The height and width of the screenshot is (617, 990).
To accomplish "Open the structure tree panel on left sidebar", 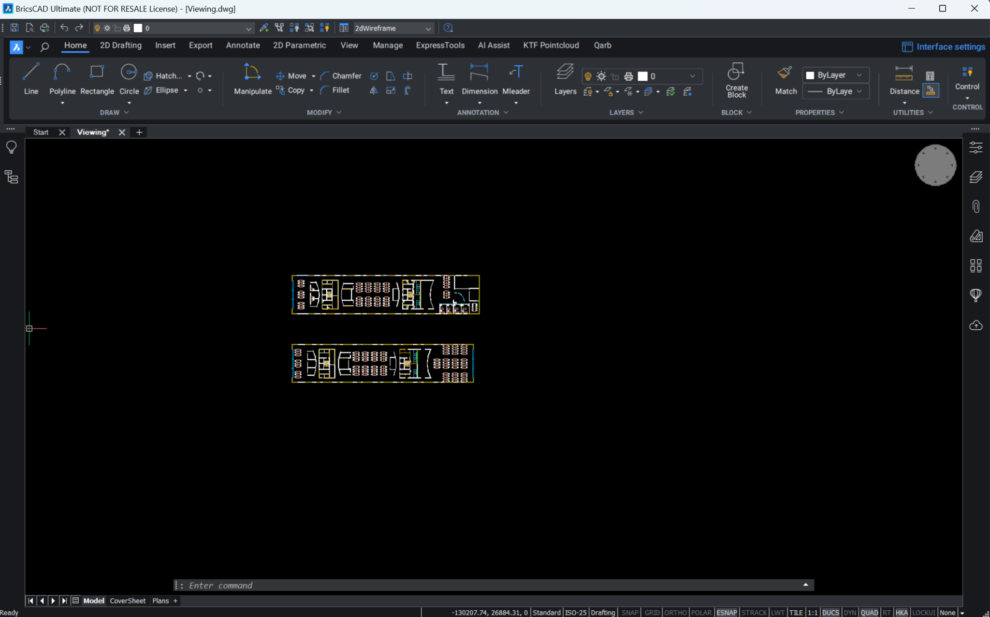I will pyautogui.click(x=11, y=177).
